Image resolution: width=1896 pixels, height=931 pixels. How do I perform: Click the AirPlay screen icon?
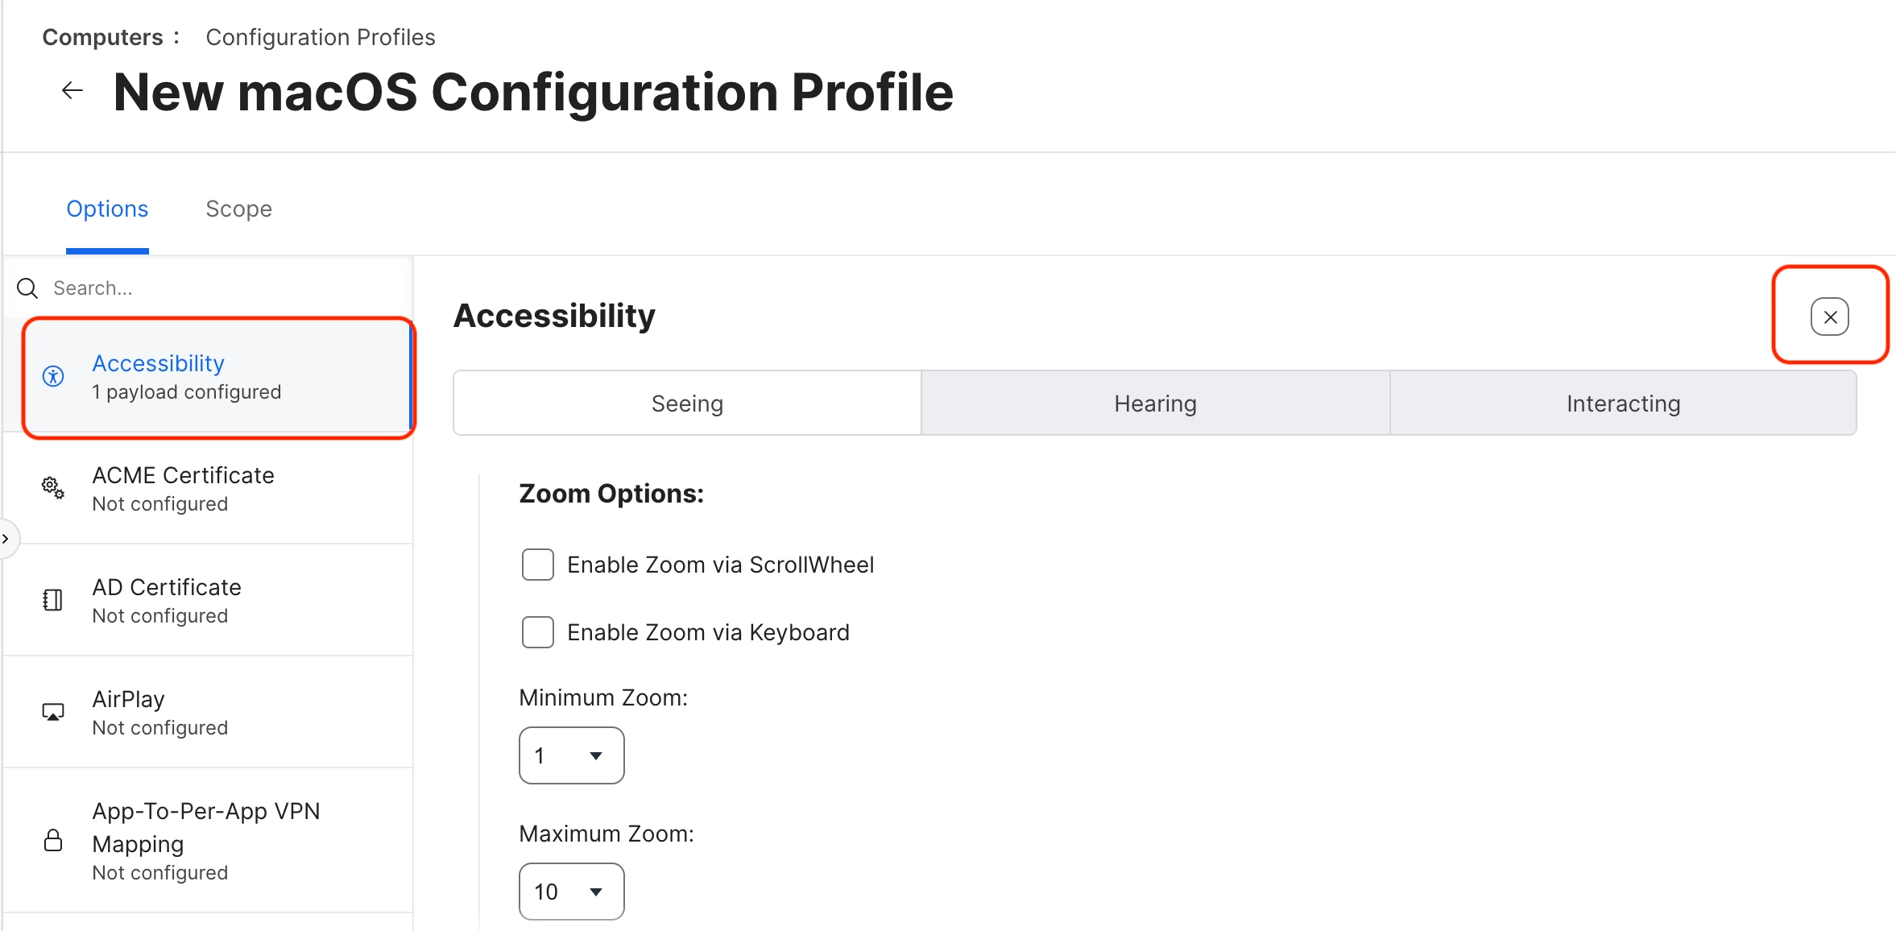pos(53,712)
